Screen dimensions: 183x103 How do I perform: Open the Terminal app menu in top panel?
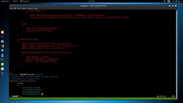(x=25, y=1)
